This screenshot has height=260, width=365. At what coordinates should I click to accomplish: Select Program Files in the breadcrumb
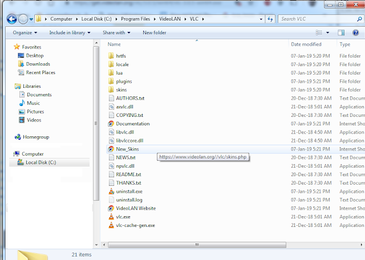[x=136, y=19]
